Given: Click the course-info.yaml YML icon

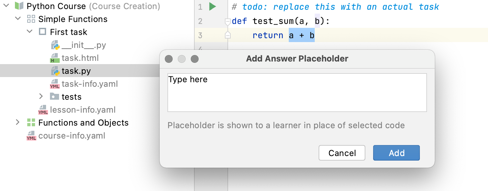Looking at the screenshot, I should (x=31, y=136).
